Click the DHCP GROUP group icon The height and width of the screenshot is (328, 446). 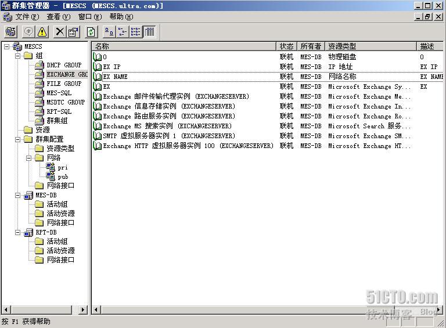[39, 65]
